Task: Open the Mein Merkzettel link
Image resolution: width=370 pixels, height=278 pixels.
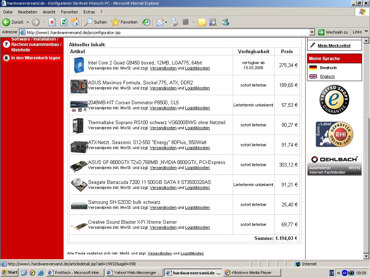Action: (x=334, y=46)
